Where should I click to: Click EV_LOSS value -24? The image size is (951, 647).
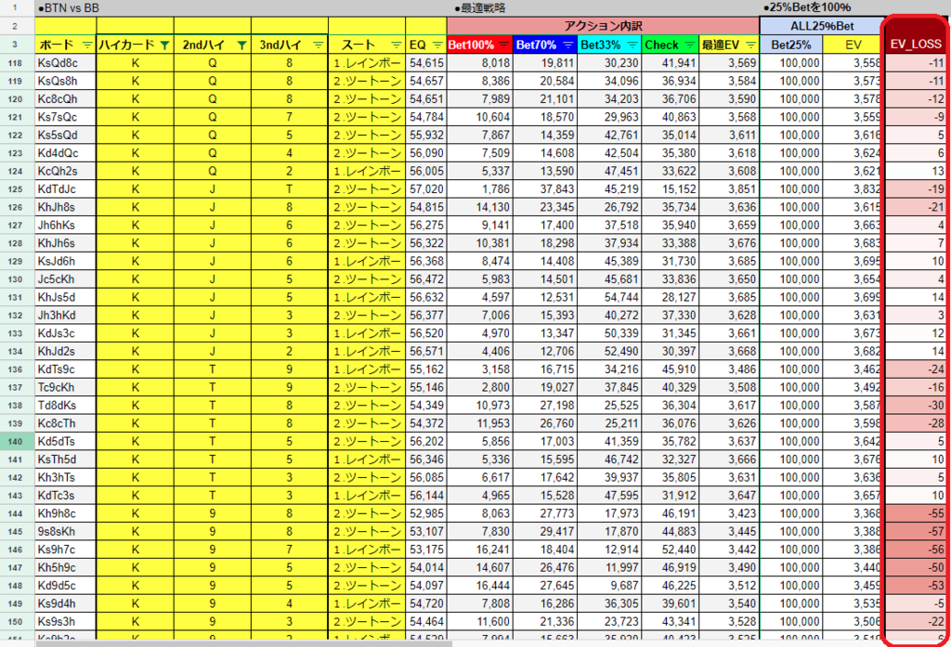point(916,369)
